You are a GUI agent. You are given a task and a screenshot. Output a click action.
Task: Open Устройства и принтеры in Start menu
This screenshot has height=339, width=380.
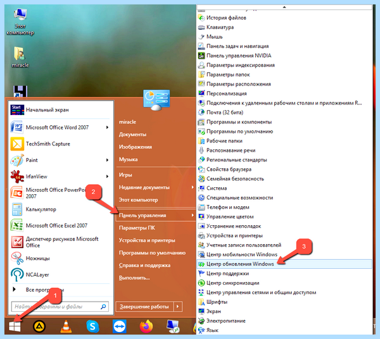coord(147,240)
